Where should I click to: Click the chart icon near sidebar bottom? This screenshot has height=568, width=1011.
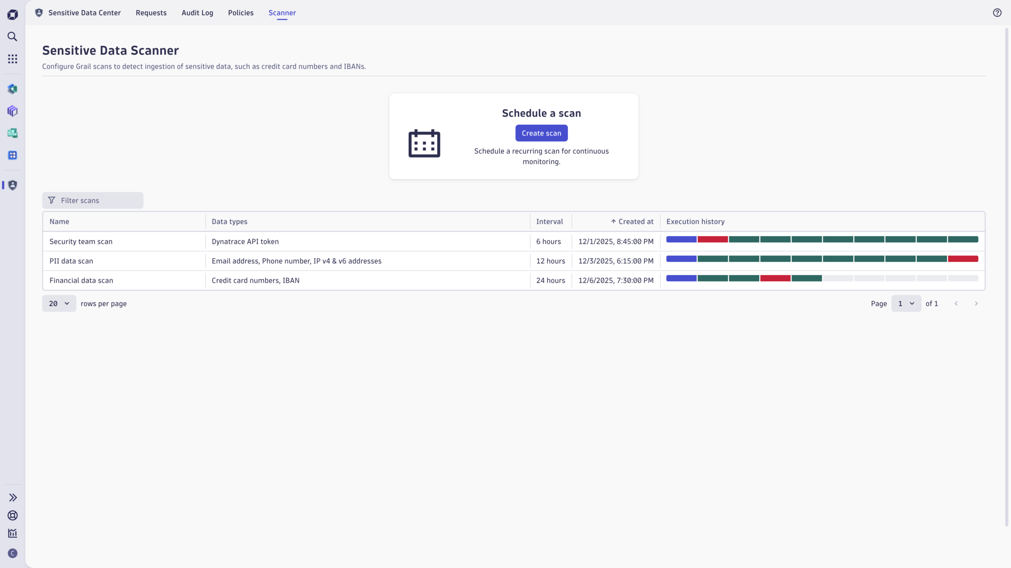click(x=13, y=533)
